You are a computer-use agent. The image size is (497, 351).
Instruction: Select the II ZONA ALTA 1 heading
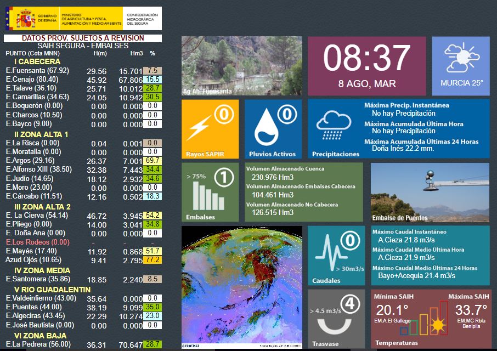(x=41, y=134)
